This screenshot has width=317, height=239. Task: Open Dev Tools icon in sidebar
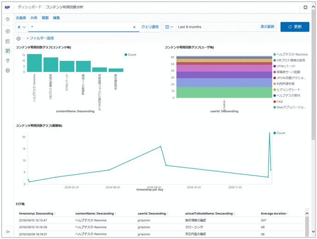click(x=7, y=60)
